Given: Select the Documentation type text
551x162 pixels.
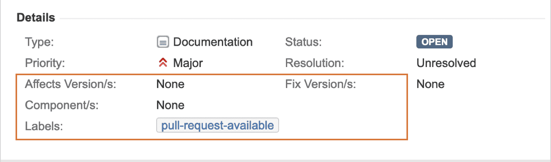Looking at the screenshot, I should click(213, 42).
